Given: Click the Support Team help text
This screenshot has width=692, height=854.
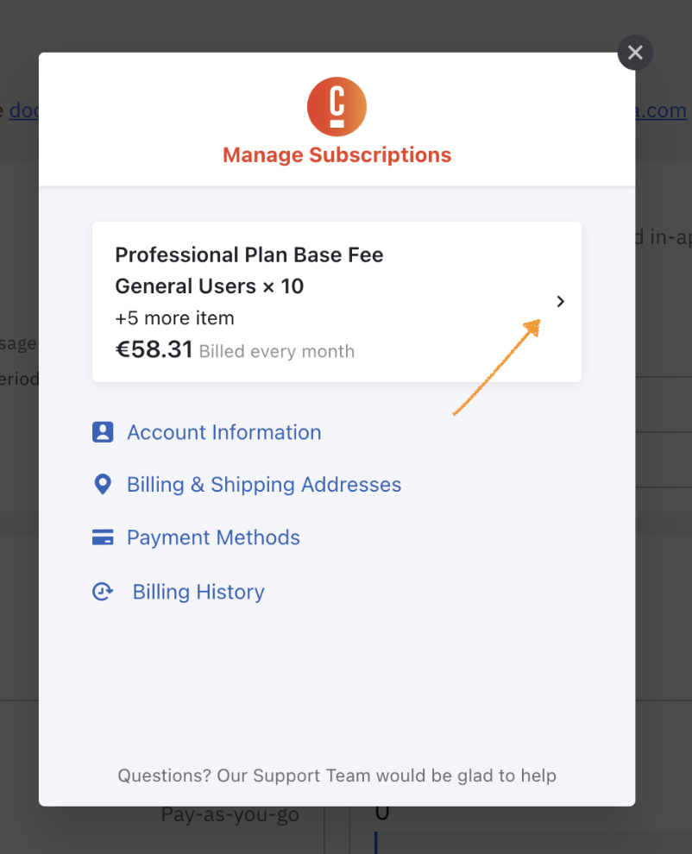Looking at the screenshot, I should click(x=337, y=776).
